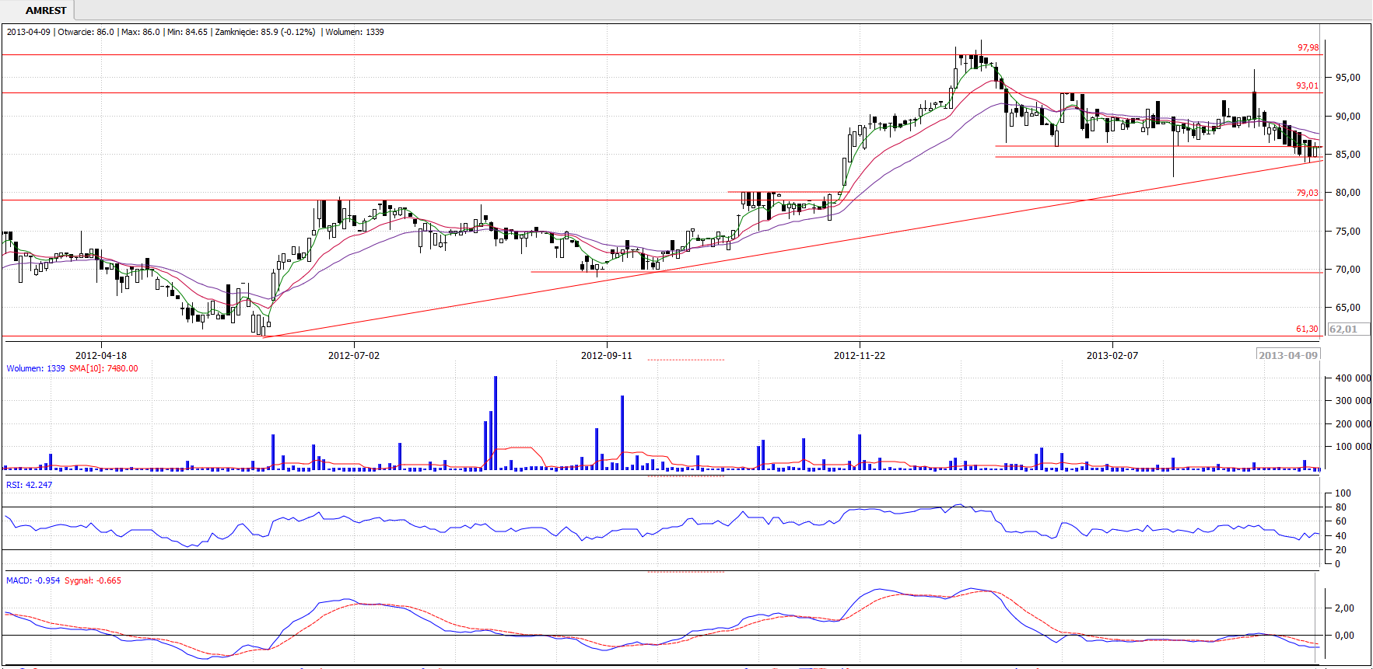Viewport: 1373px width, 669px height.
Task: Click the SMA[10]: 7480.00 label
Action: pyautogui.click(x=103, y=368)
